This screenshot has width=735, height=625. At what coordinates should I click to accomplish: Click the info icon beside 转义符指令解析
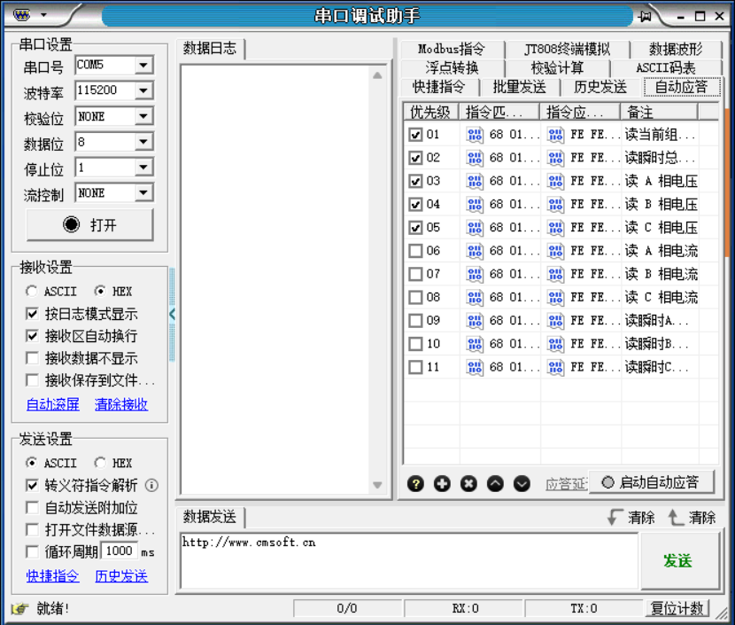151,485
